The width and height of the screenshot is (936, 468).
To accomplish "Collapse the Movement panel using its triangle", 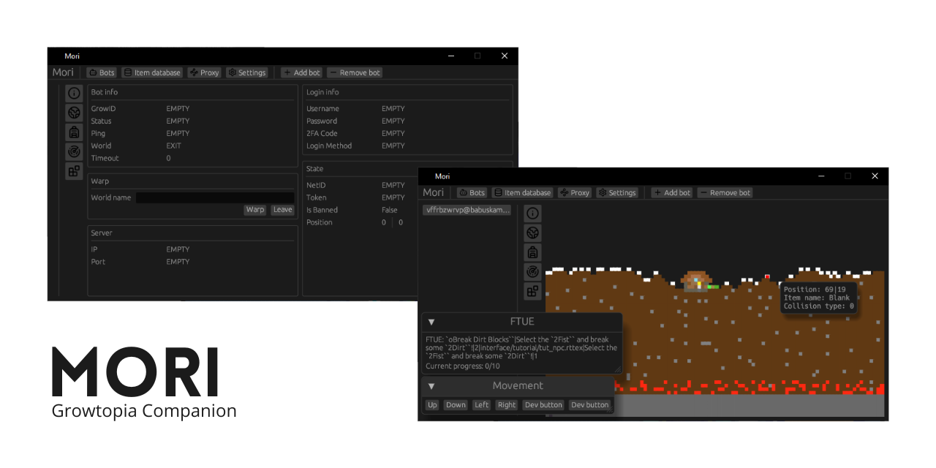I will [x=431, y=386].
